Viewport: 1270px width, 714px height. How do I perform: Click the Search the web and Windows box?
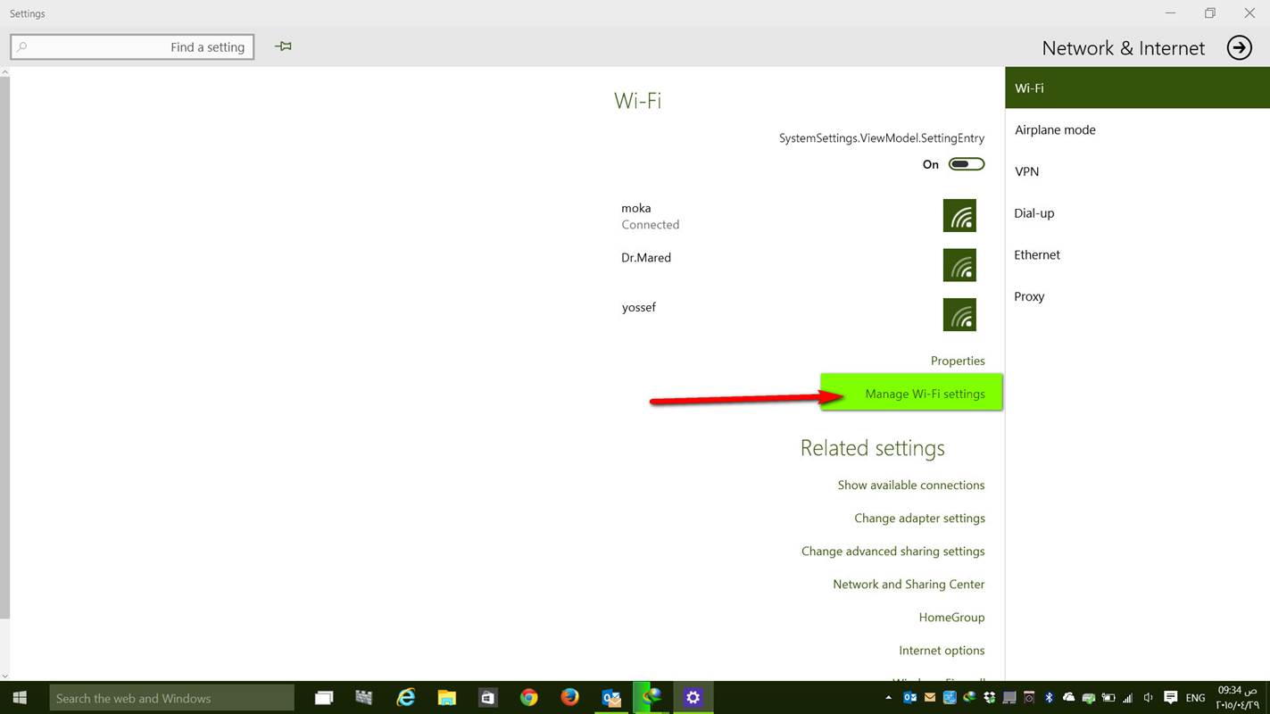pyautogui.click(x=171, y=698)
